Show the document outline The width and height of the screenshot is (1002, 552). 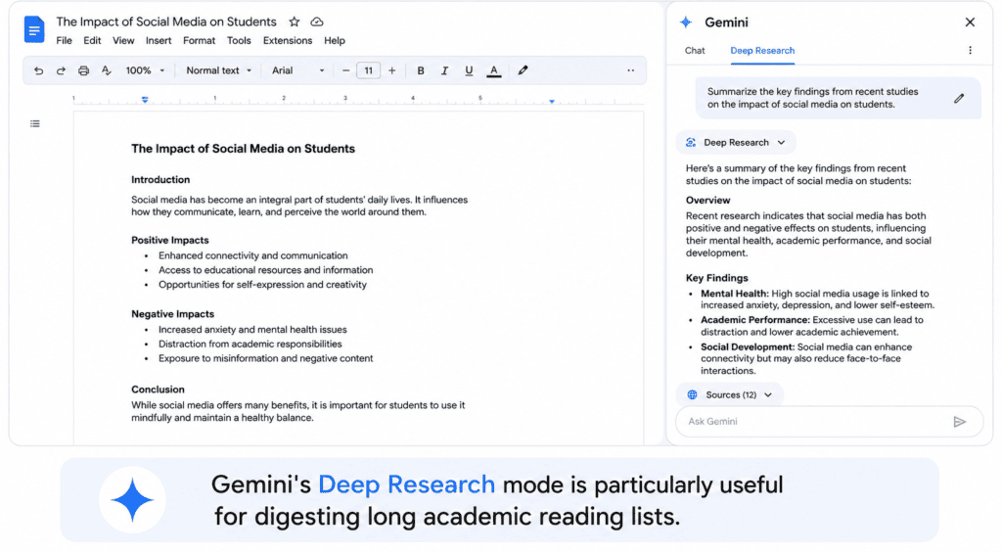35,124
